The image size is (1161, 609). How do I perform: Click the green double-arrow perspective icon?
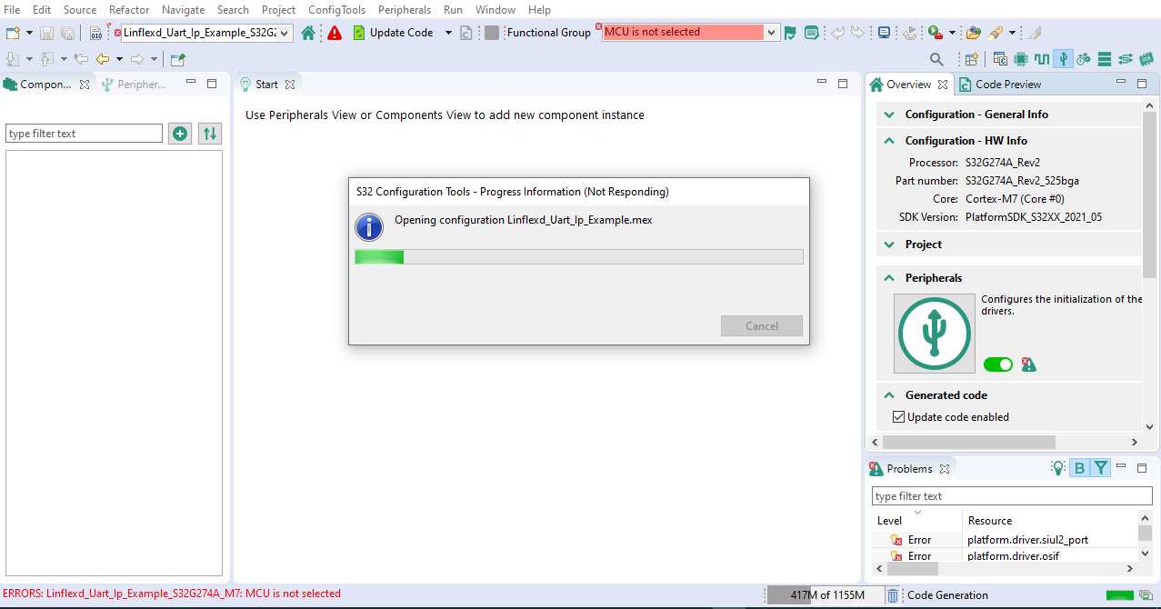pyautogui.click(x=1126, y=59)
